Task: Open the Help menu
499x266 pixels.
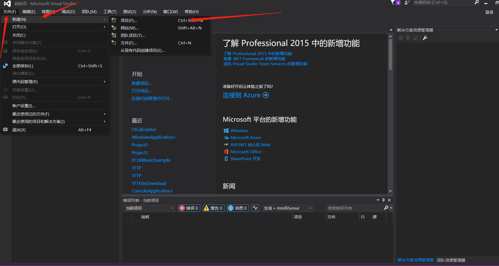Action: point(191,11)
